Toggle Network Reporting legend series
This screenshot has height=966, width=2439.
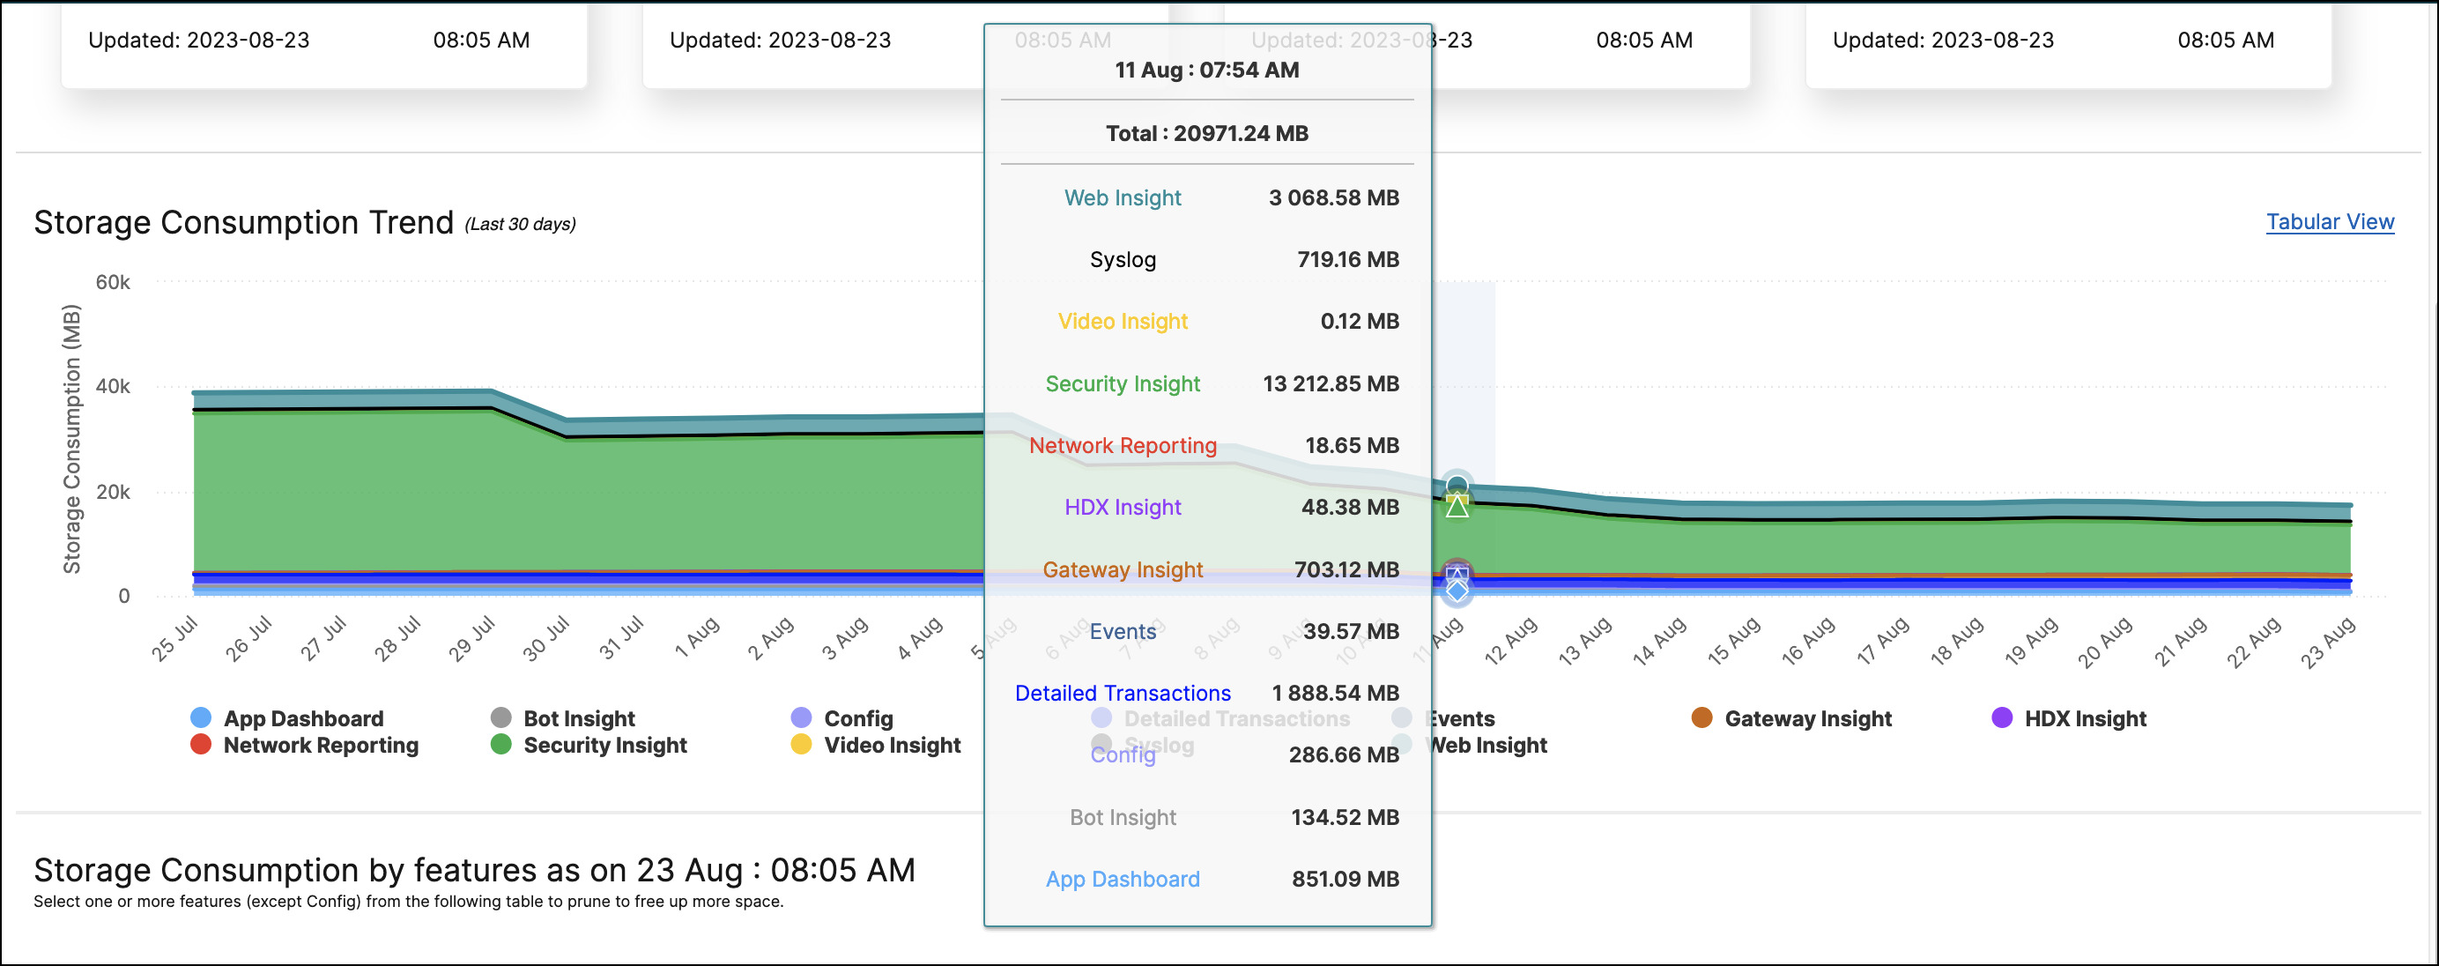click(x=304, y=745)
